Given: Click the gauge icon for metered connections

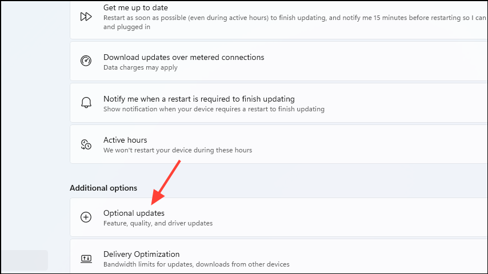Looking at the screenshot, I should click(x=86, y=61).
